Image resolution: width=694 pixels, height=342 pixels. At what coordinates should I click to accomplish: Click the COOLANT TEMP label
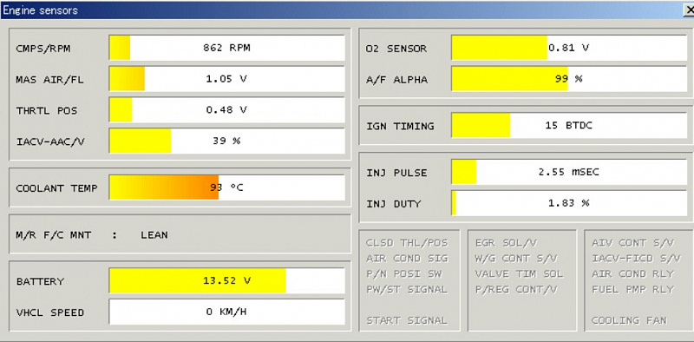56,188
